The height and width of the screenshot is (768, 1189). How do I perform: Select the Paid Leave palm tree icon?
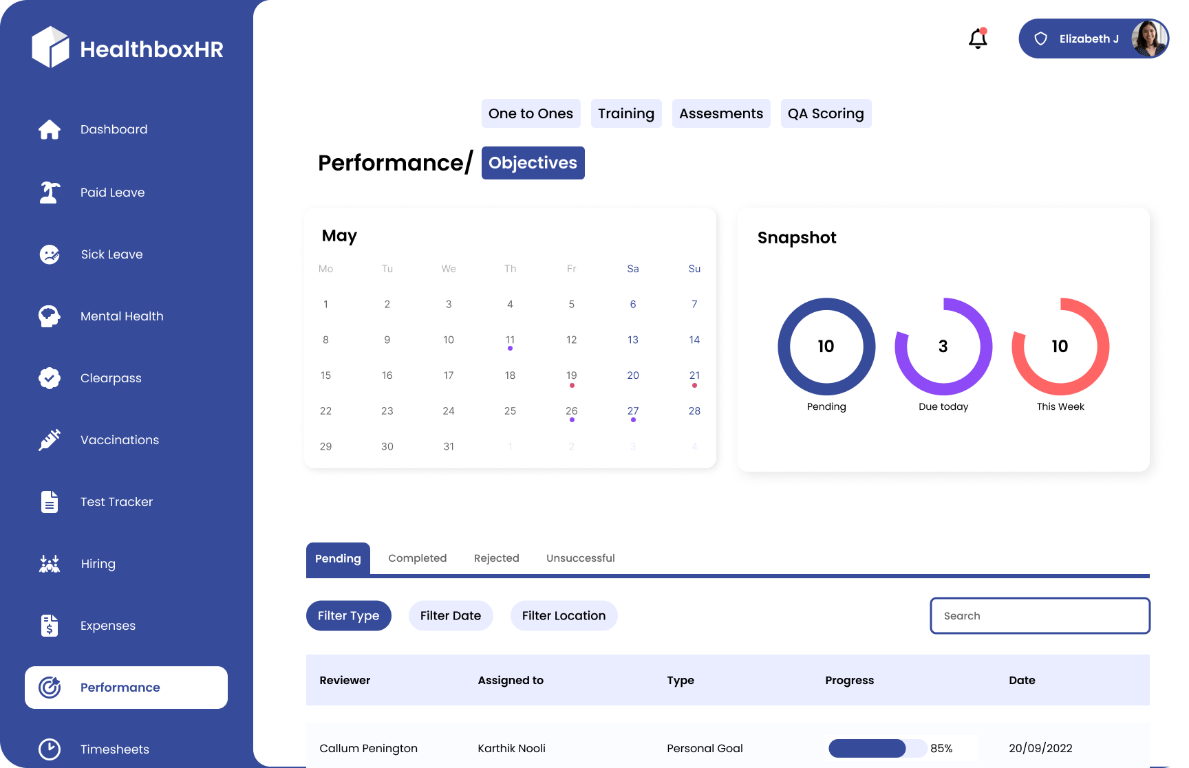pyautogui.click(x=49, y=192)
